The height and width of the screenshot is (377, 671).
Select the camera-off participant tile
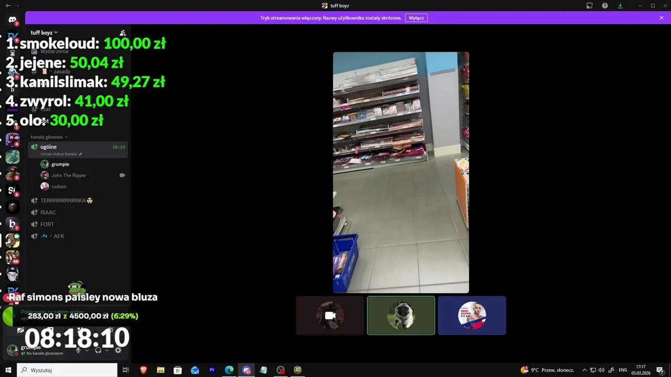(x=330, y=315)
